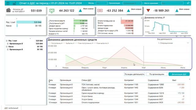The width and height of the screenshot is (196, 110).
Task: Open the ДДС мобильный page tab
Action: point(11,108)
